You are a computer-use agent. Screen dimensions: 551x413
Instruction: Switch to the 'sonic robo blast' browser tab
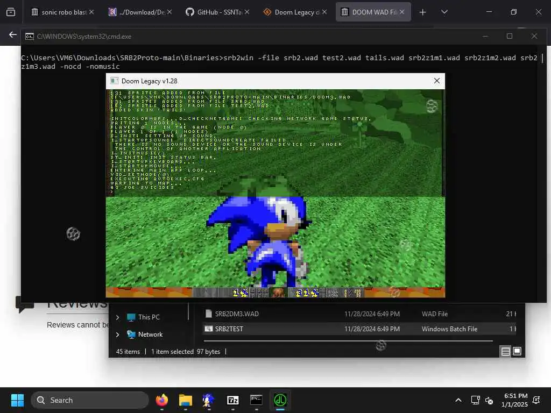(x=62, y=12)
